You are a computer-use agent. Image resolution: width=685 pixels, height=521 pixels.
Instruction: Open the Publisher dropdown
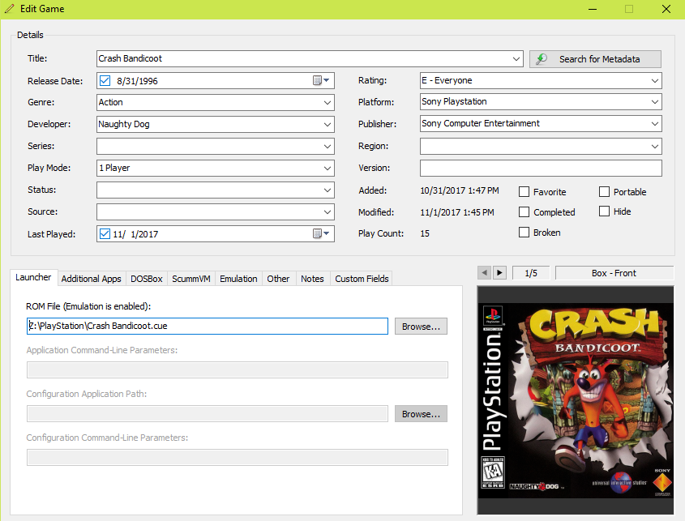pos(654,124)
